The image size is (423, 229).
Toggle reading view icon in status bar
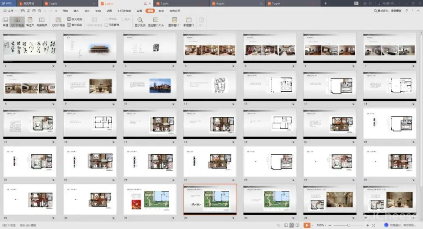(298, 225)
